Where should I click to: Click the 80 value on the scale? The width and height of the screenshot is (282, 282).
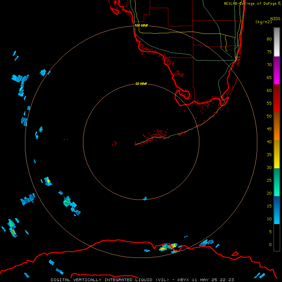269,39
